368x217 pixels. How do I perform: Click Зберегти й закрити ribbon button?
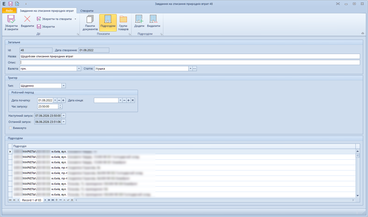pyautogui.click(x=11, y=23)
